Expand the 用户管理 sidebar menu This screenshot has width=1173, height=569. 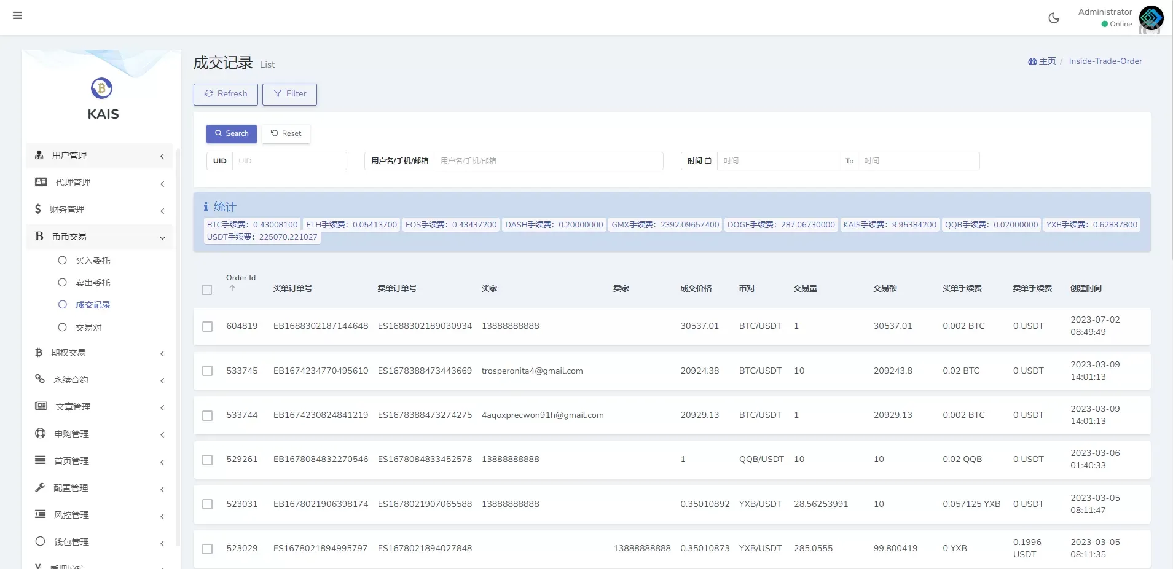(100, 155)
